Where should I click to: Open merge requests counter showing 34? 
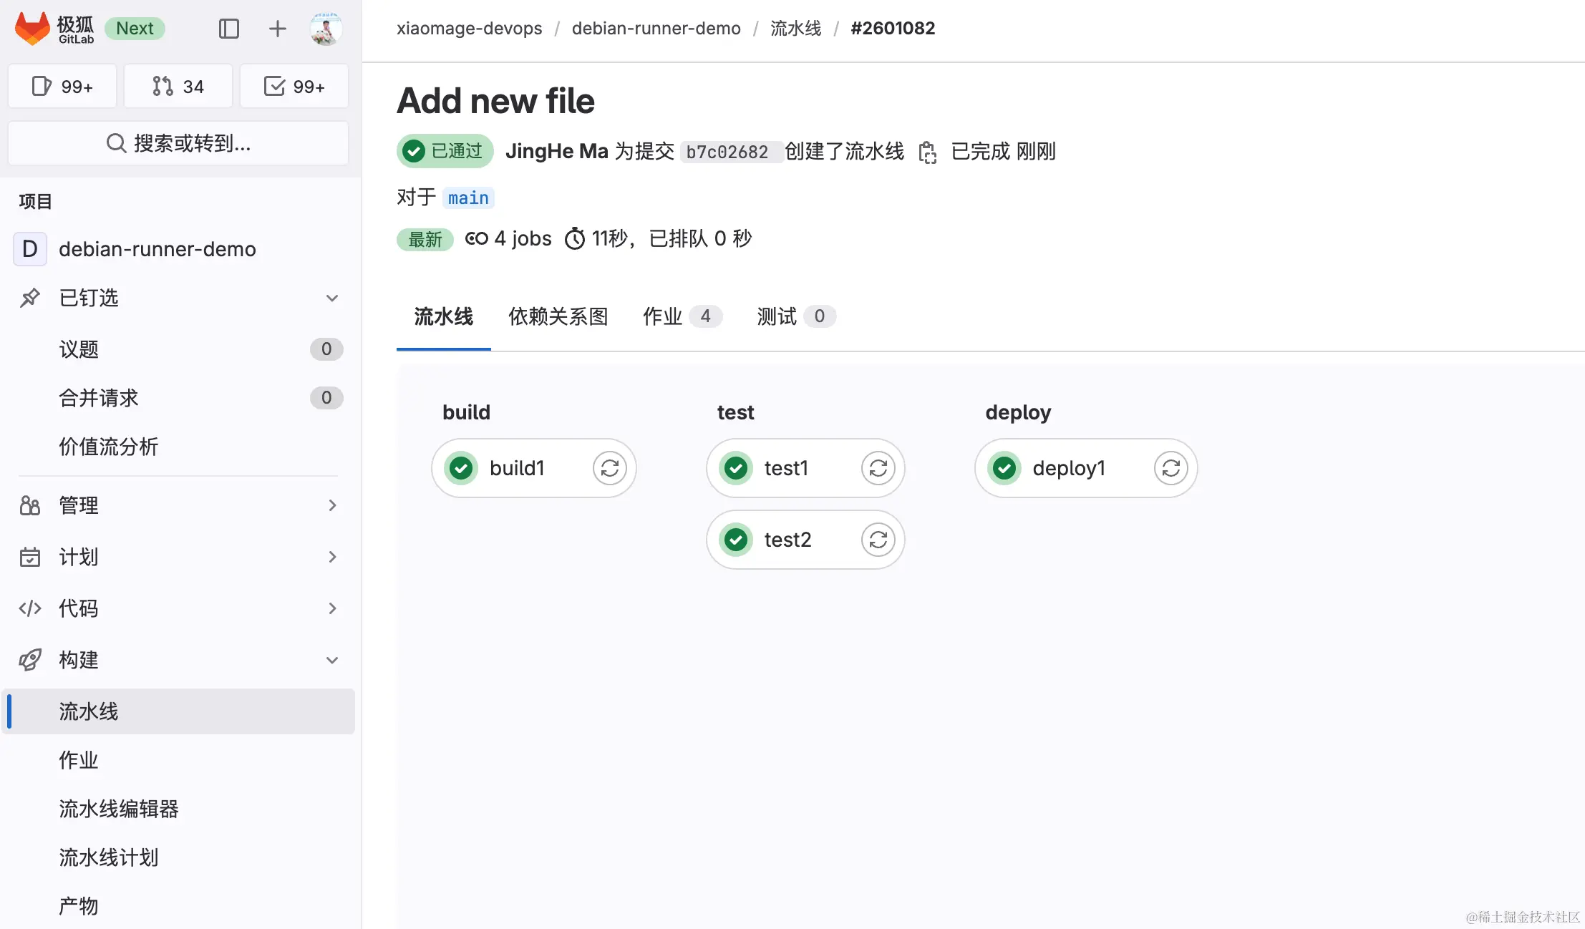point(178,87)
